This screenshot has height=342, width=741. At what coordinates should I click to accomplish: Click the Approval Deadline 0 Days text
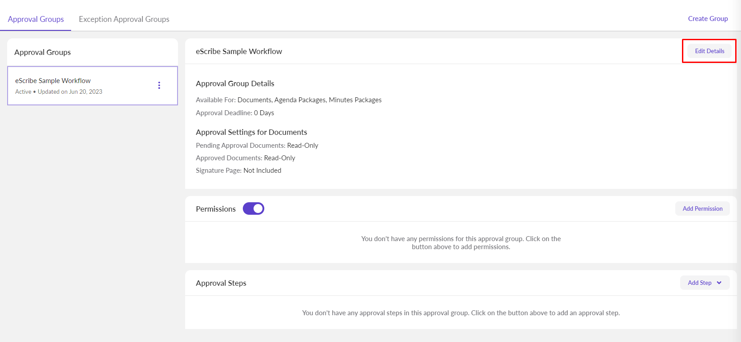click(235, 113)
